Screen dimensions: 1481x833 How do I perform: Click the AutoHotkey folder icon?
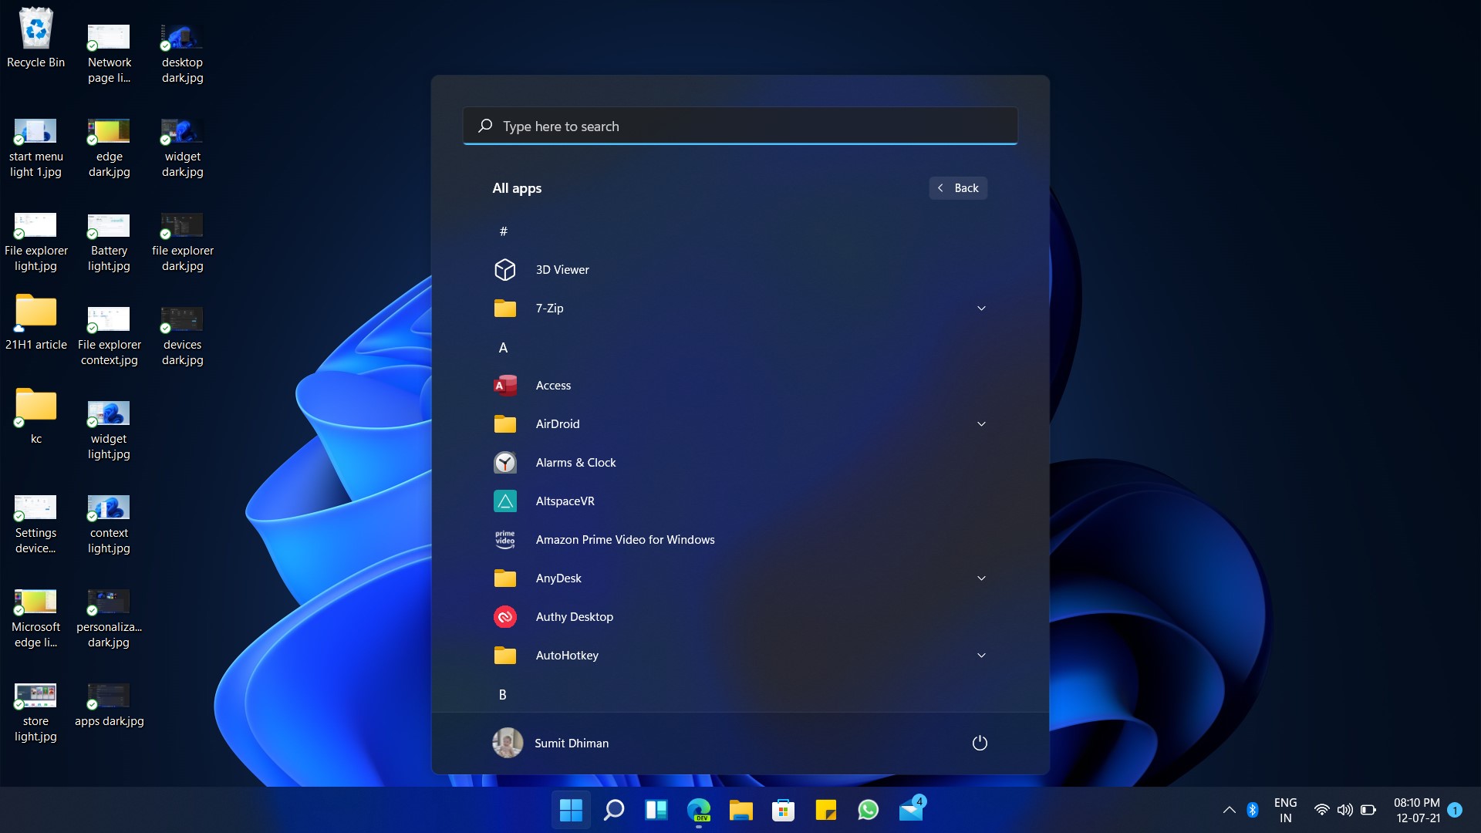[505, 656]
